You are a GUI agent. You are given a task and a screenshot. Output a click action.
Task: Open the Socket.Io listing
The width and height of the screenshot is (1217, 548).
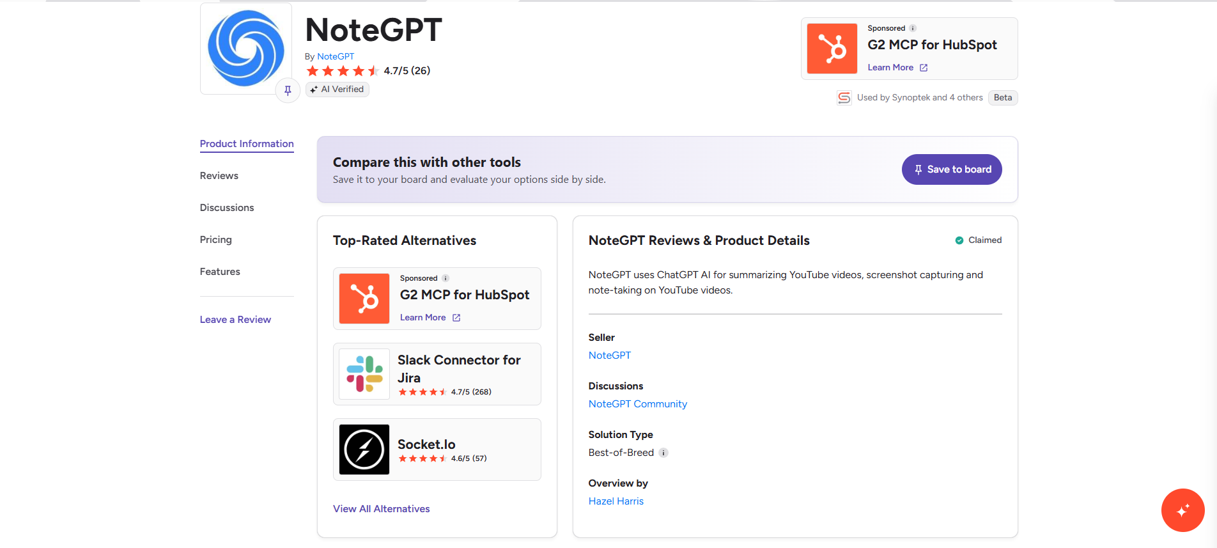click(x=426, y=444)
